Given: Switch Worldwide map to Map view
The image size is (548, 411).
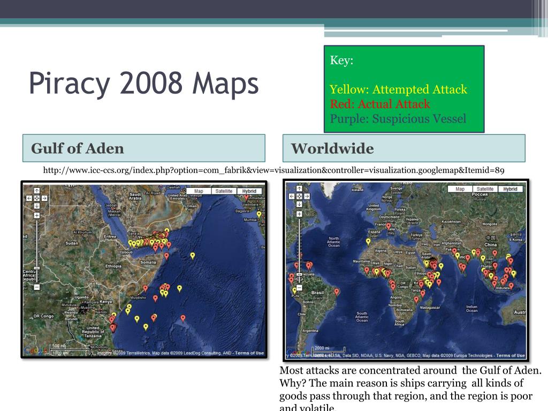Looking at the screenshot, I should 460,189.
